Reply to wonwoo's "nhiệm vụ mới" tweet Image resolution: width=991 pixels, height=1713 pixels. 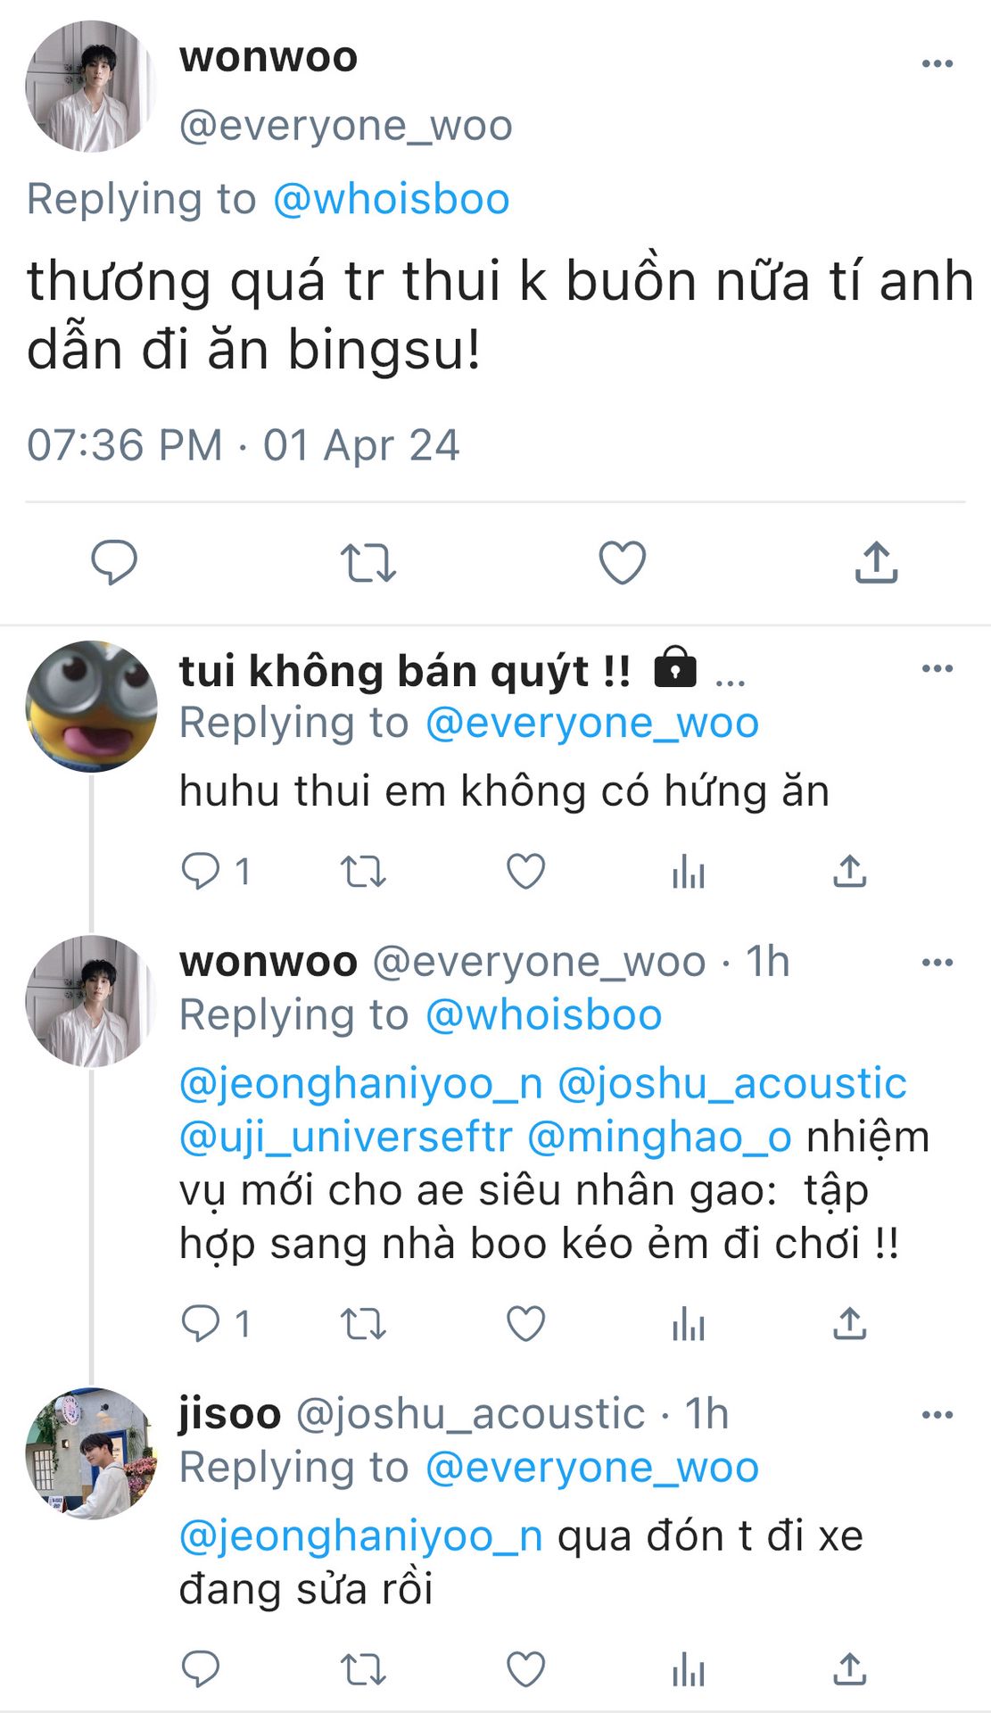coord(201,1324)
